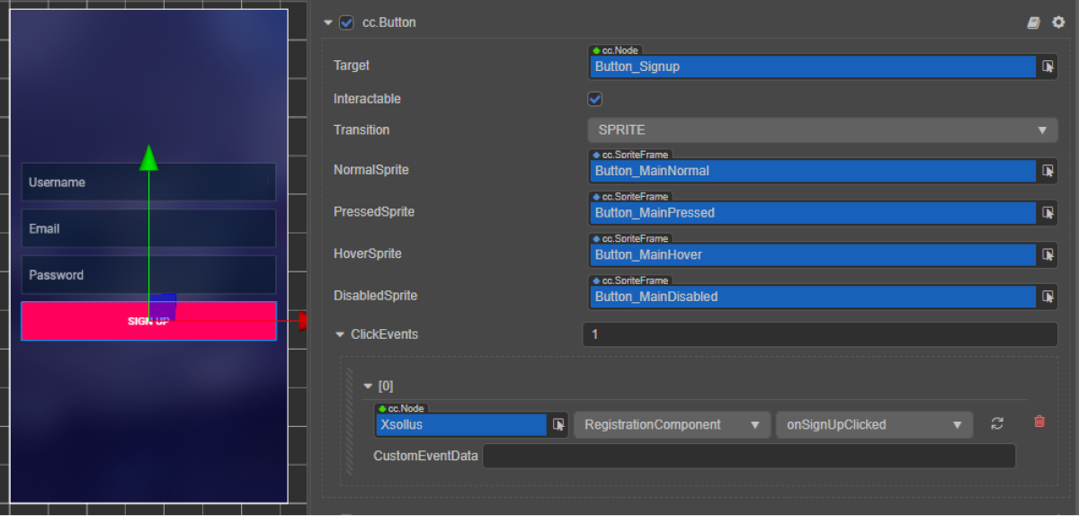
Task: Open the cc.Button help documentation book icon
Action: coord(1034,22)
